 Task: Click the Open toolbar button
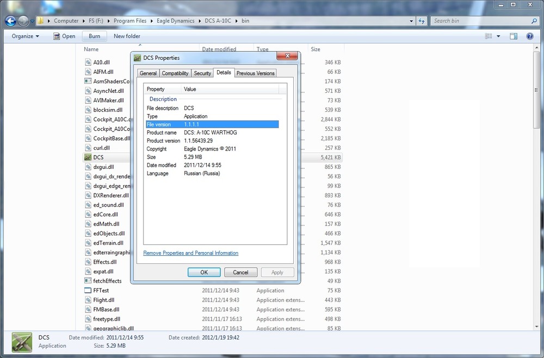tap(64, 36)
